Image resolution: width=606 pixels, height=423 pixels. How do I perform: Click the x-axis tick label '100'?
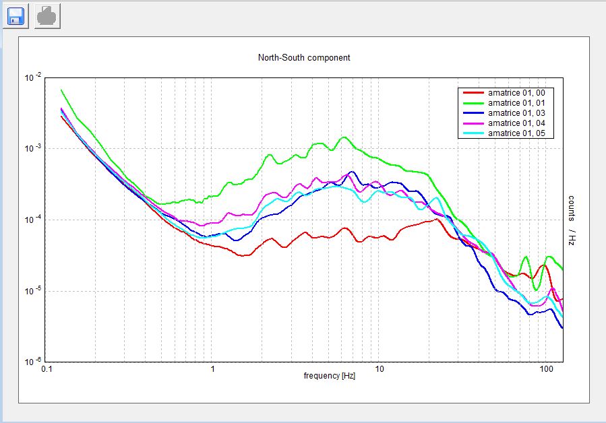(x=546, y=370)
